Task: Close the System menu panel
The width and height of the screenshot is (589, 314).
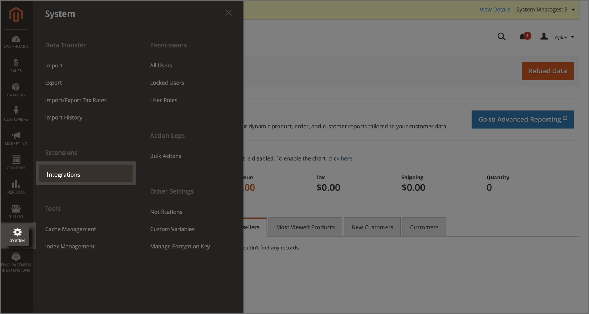Action: pos(228,13)
